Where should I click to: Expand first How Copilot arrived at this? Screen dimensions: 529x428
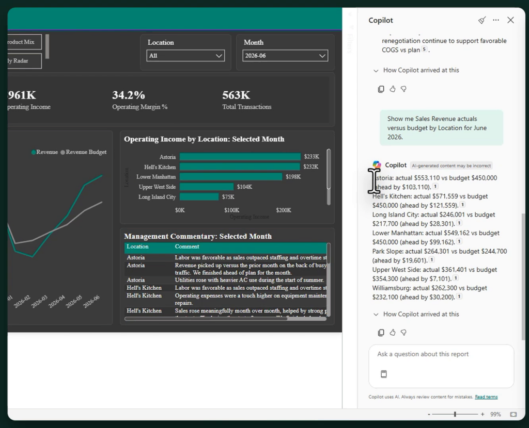[416, 70]
